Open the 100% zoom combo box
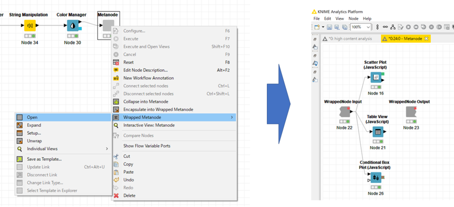This screenshot has width=454, height=207. (x=361, y=27)
